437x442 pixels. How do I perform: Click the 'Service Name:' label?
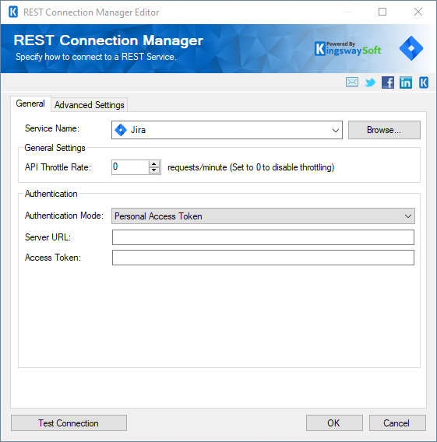[x=52, y=128]
